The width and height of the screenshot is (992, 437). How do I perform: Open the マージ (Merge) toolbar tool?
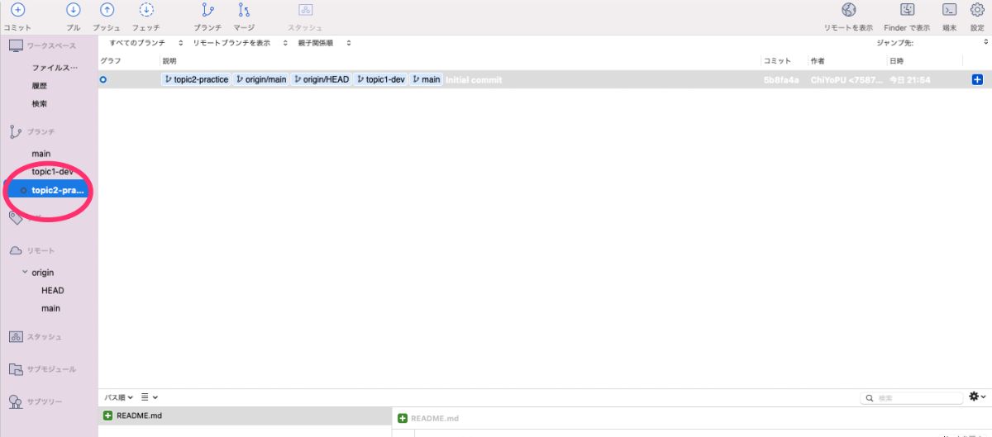click(243, 10)
